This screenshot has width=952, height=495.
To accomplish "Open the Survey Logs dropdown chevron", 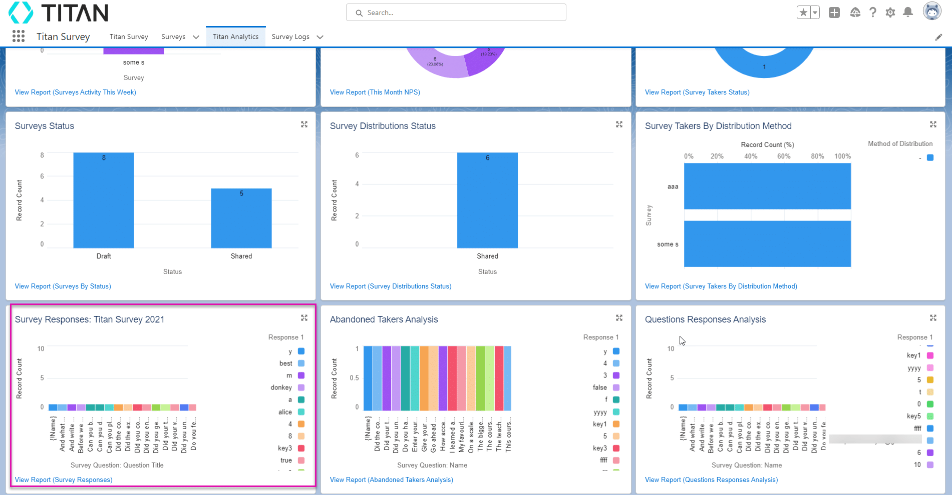I will (320, 37).
